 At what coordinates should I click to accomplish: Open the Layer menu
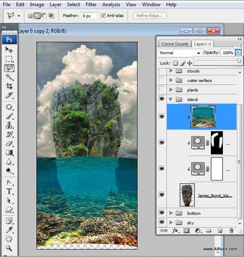55,4
